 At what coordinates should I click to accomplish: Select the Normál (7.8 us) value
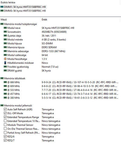pos(50,67)
